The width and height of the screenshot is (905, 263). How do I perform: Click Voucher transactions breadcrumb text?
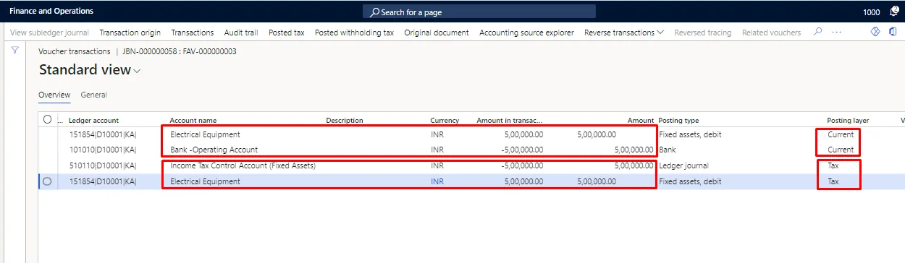click(x=74, y=51)
